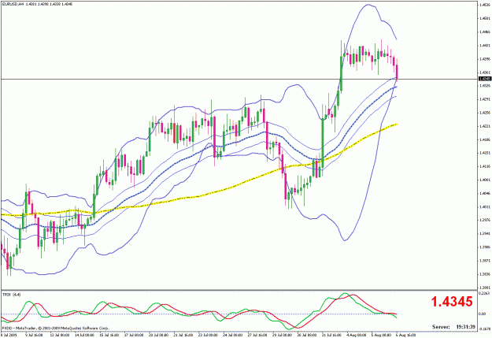
Task: Click the 1.4011 price axis label
Action: pyautogui.click(x=483, y=207)
